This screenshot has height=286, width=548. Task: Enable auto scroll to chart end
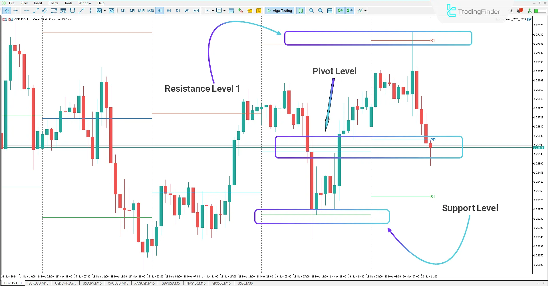pyautogui.click(x=340, y=11)
